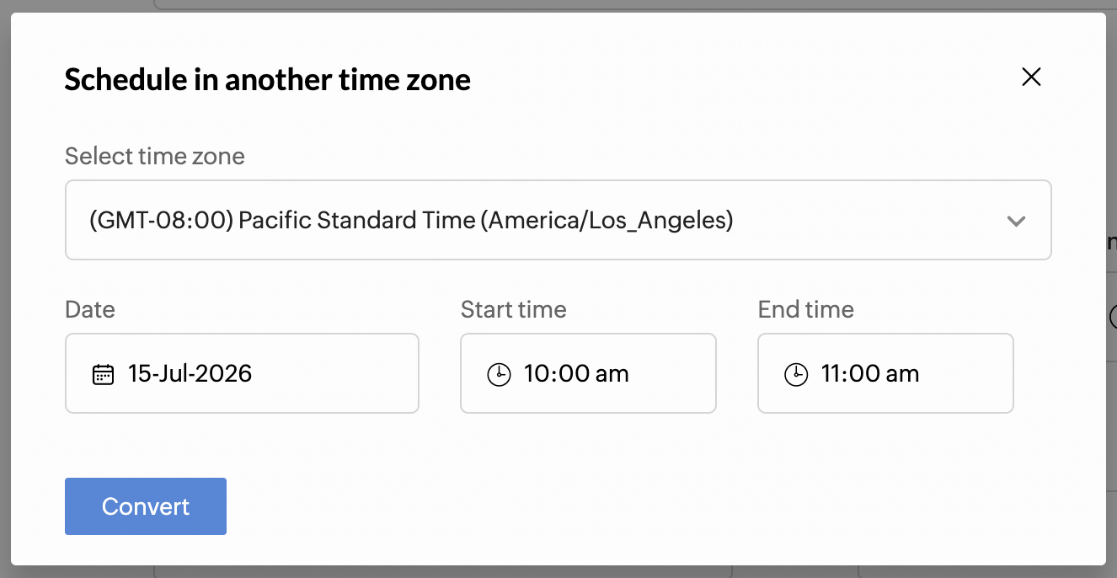Expand time zone list via chevron arrow
1117x578 pixels.
pyautogui.click(x=1016, y=222)
